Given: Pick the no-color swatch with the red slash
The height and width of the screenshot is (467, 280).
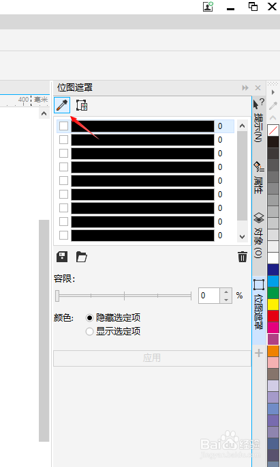Looking at the screenshot, I should (x=273, y=130).
